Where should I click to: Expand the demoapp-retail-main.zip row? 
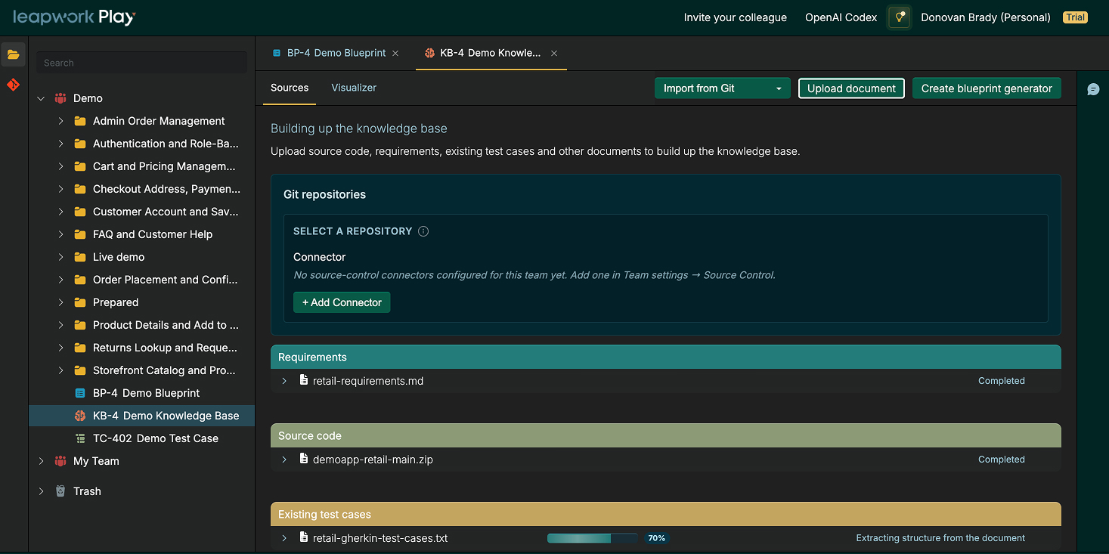point(284,460)
